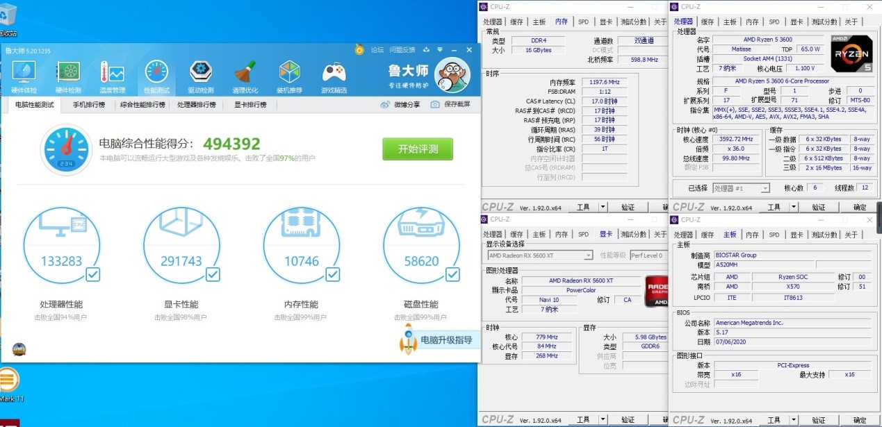Open SPD tab in the processor CPU-Z window
This screenshot has width=882, height=427.
pyautogui.click(x=774, y=22)
